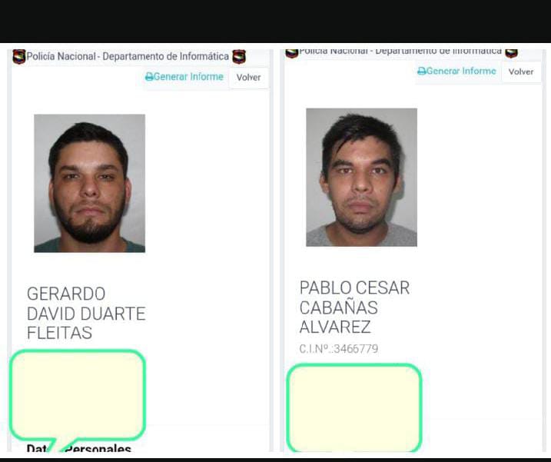Click the green rounded box in right panel
This screenshot has width=551, height=462.
(354, 408)
